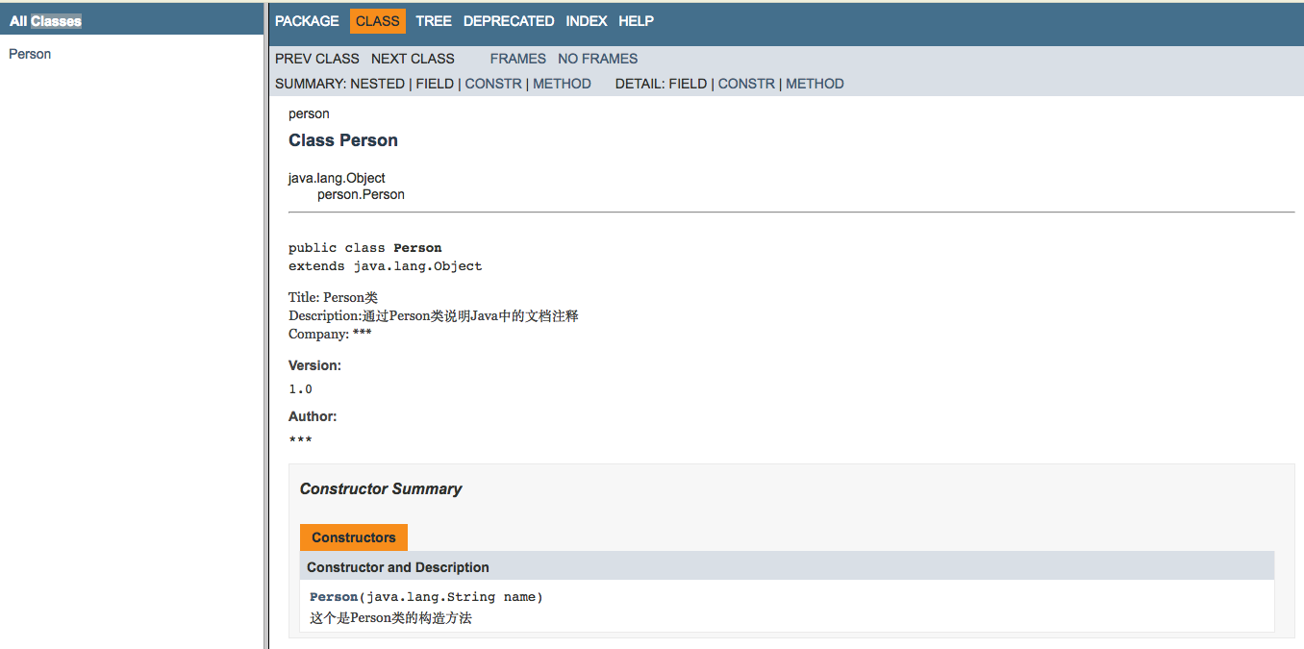This screenshot has width=1304, height=649.
Task: Go to the TREE view
Action: click(x=434, y=21)
